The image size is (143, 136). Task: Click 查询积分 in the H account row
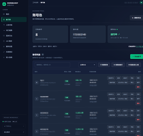111,78
